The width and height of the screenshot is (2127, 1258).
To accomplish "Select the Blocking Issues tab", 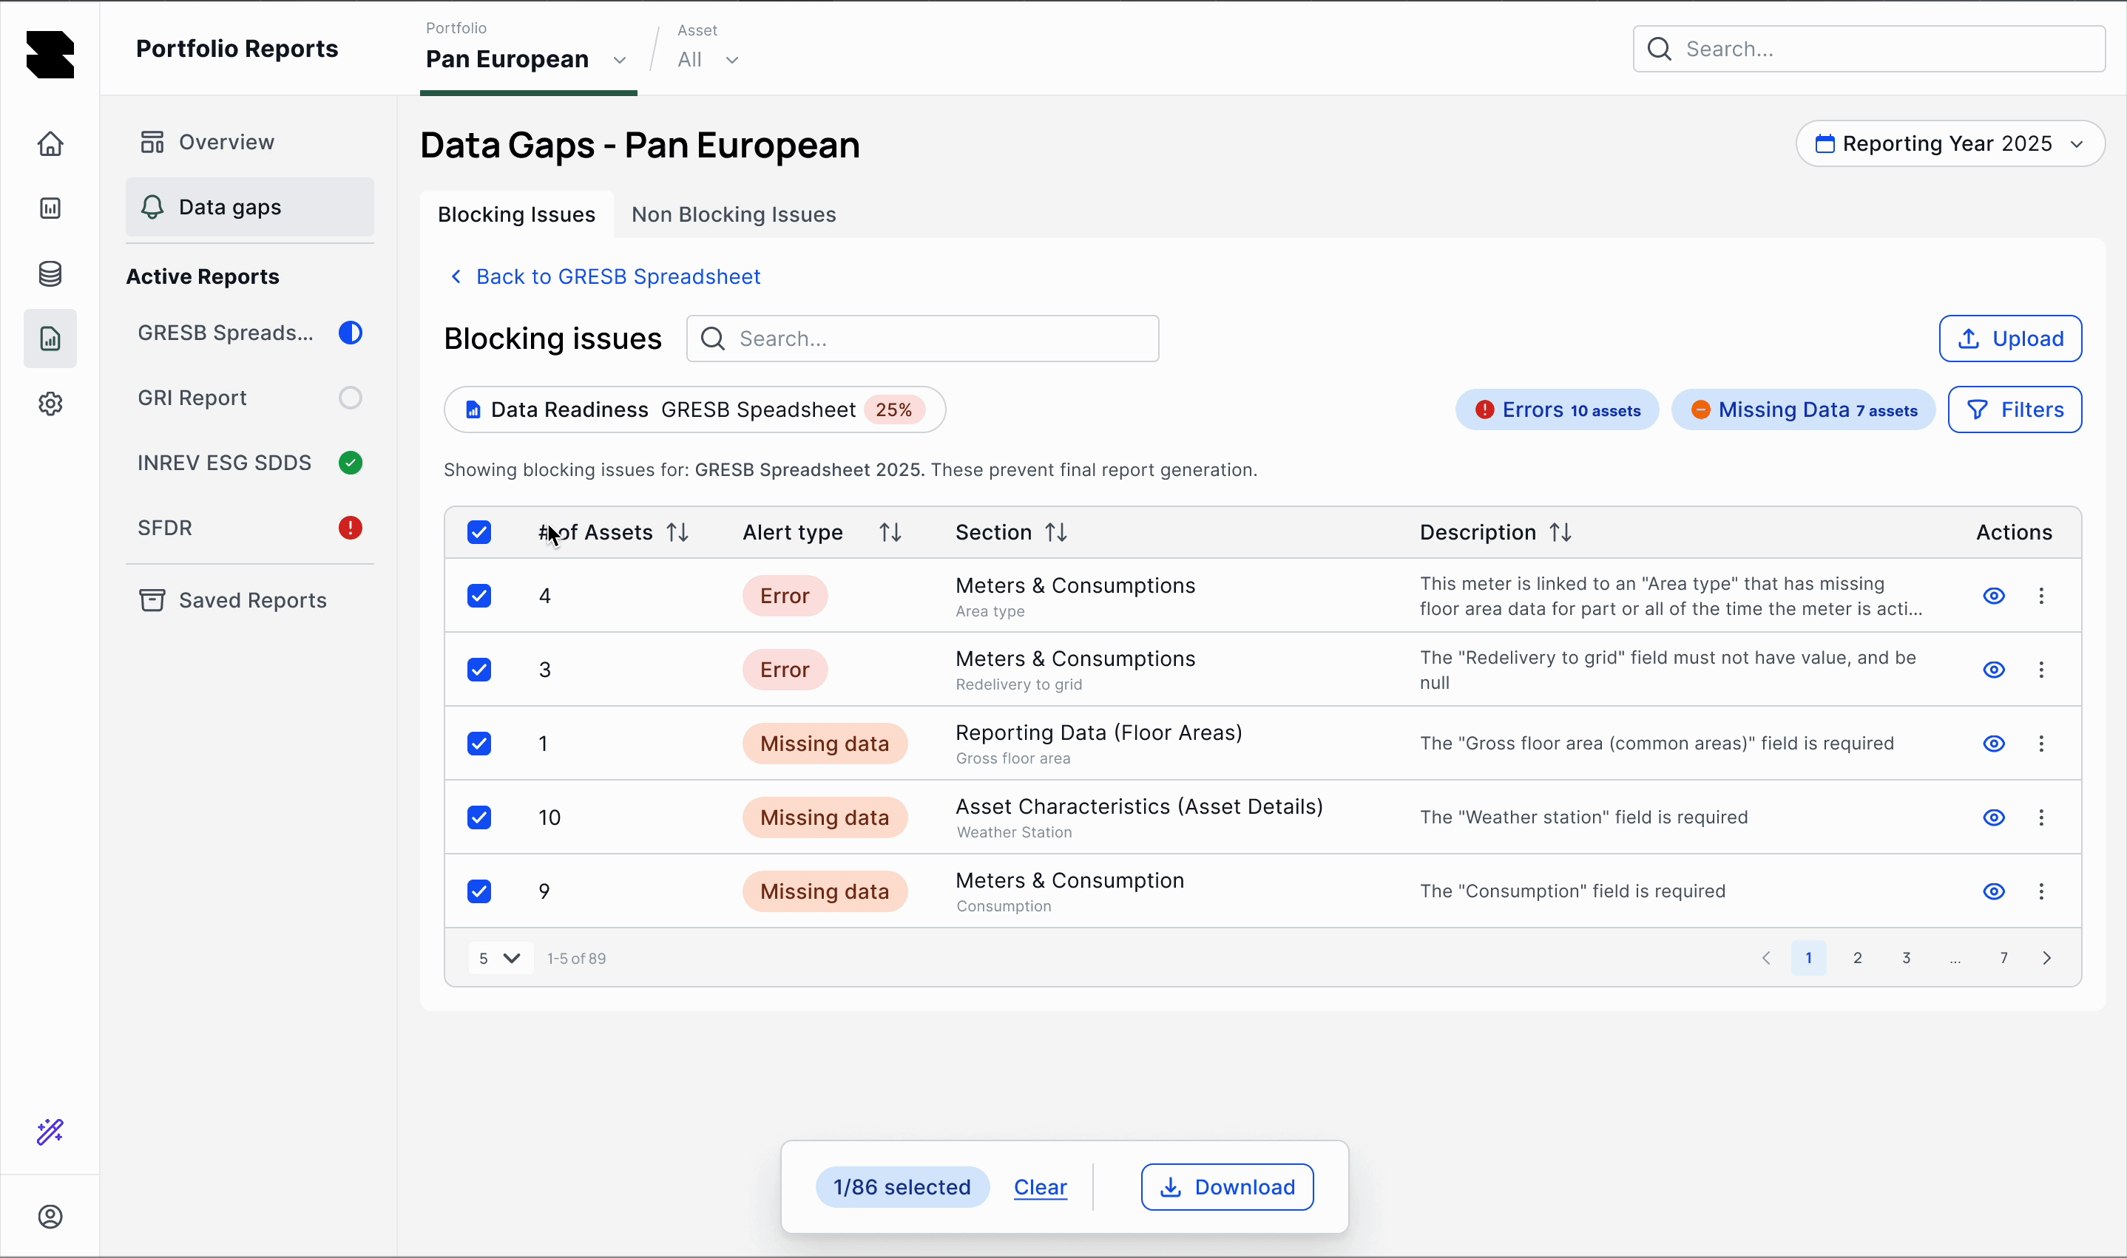I will (x=516, y=214).
